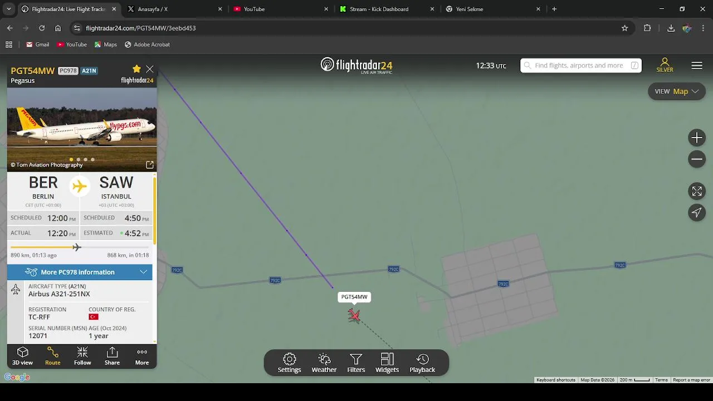Start Playback mode
The width and height of the screenshot is (713, 401).
422,363
